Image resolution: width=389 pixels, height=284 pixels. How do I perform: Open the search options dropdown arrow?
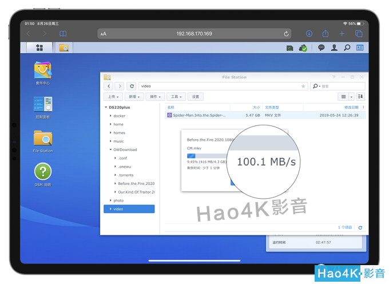(320, 86)
